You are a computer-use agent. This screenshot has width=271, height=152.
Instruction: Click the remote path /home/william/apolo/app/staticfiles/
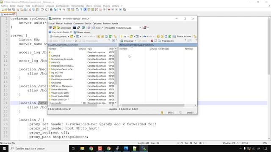point(136,45)
